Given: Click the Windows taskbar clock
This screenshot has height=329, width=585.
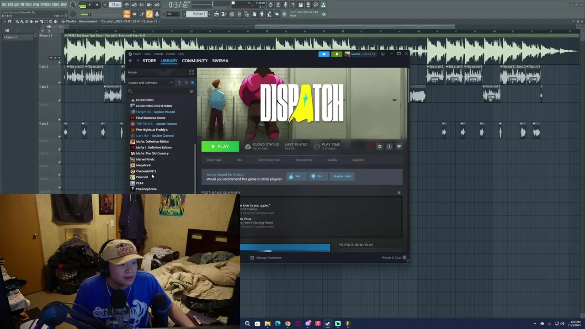Looking at the screenshot, I should (x=574, y=324).
